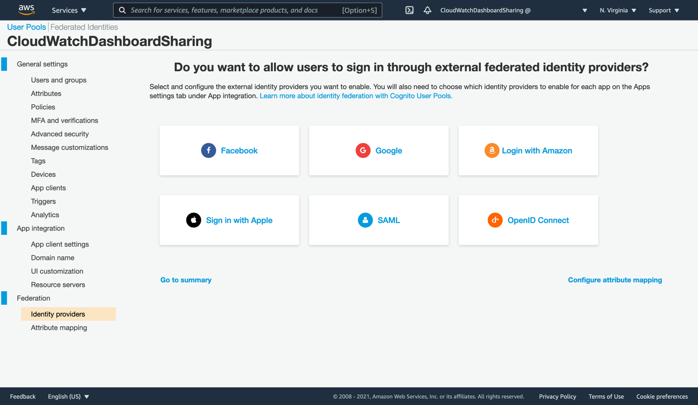The image size is (698, 405).
Task: Launch AWS CloudShell from the top bar
Action: pyautogui.click(x=409, y=10)
